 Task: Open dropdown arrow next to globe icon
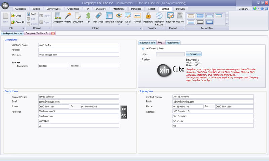tap(258, 9)
